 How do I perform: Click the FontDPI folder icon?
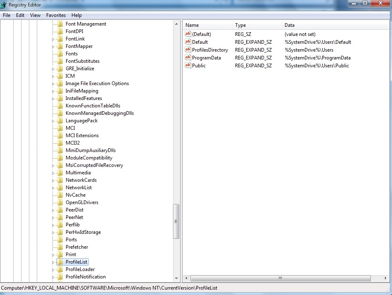point(60,31)
